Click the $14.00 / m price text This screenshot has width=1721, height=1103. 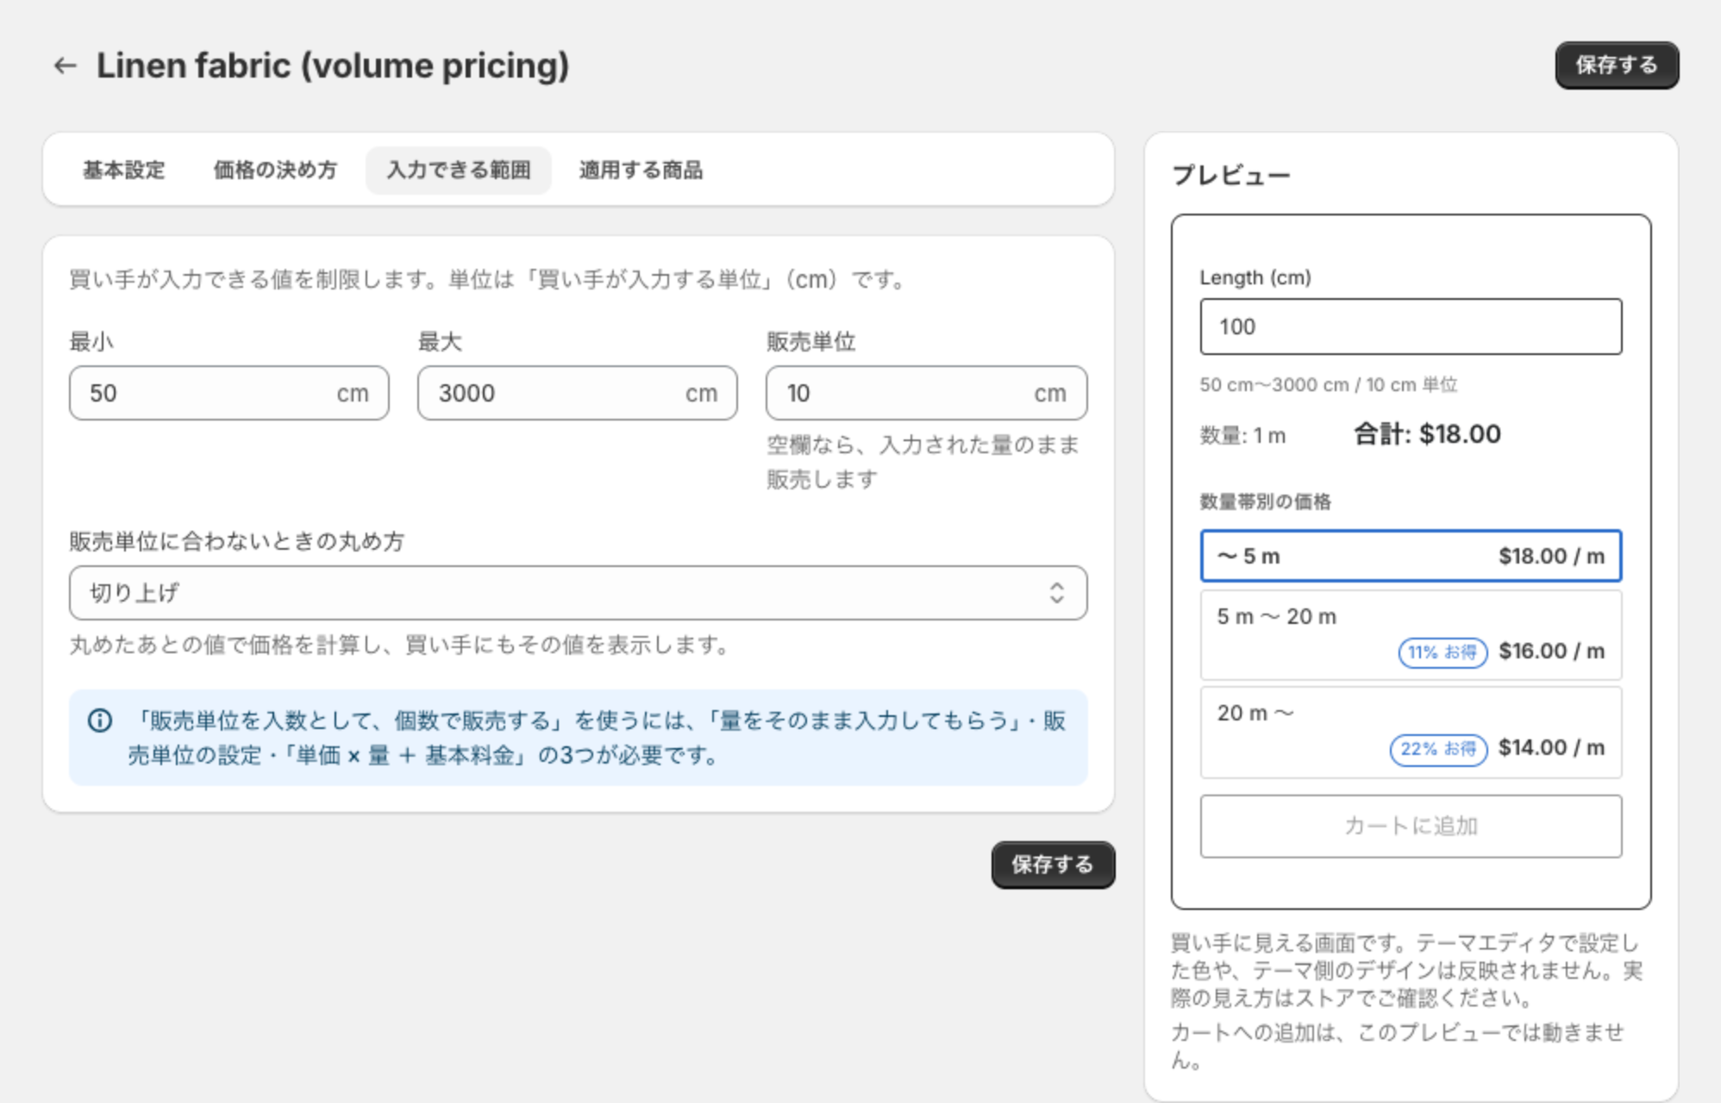click(1551, 748)
